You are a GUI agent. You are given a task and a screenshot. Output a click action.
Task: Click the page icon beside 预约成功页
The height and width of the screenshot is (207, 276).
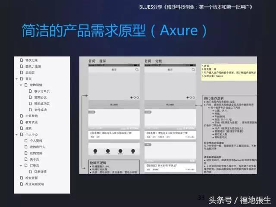30,103
